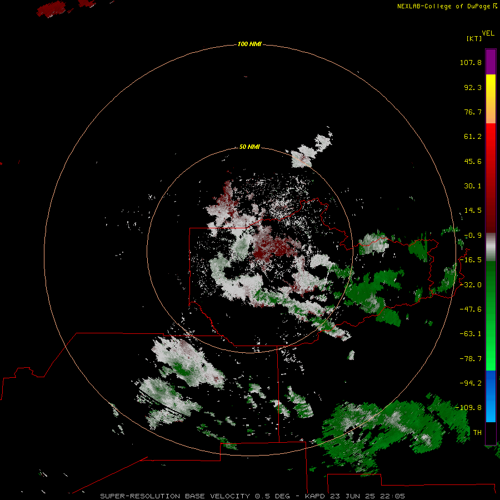Viewport: 500px width, 500px height.
Task: Click the purple segment of the color bar
Action: click(491, 62)
